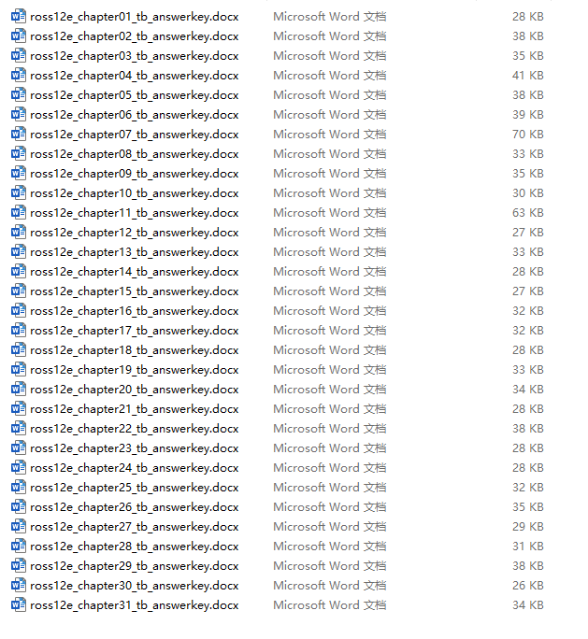Click the Microsoft Word type of chapter16 row
Screen dimensions: 588x639
(x=329, y=311)
